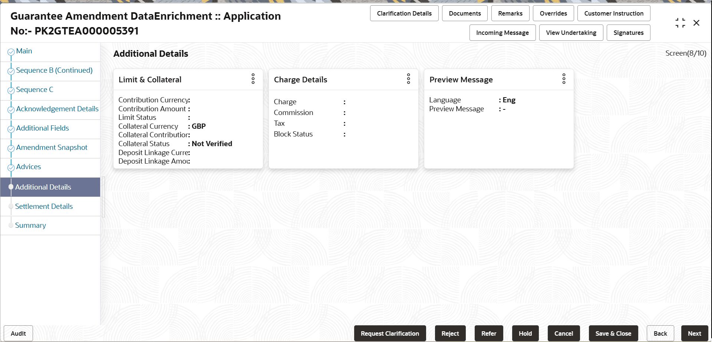Open Limit & Collateral kebab menu
Viewport: 712px width, 342px height.
coord(253,79)
